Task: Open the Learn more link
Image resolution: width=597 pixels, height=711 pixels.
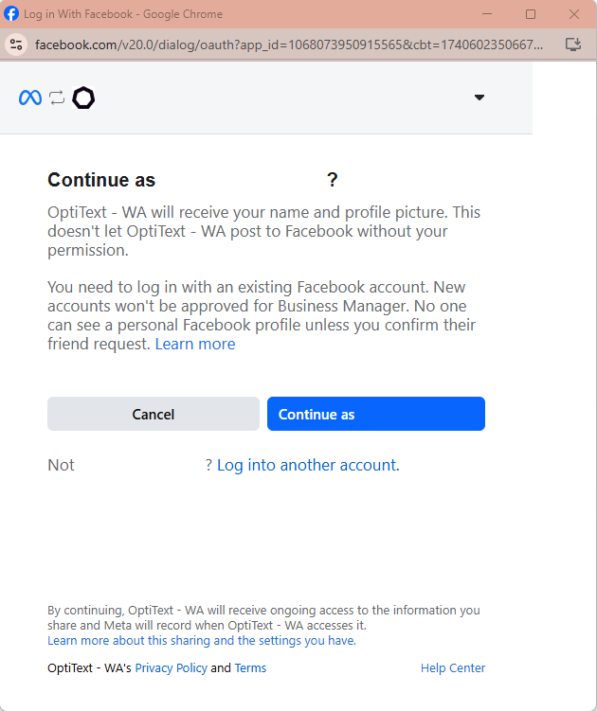Action: click(x=195, y=345)
